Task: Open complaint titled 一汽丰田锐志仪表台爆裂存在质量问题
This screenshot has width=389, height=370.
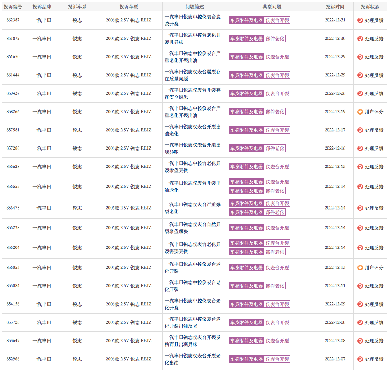Action: coord(192,75)
